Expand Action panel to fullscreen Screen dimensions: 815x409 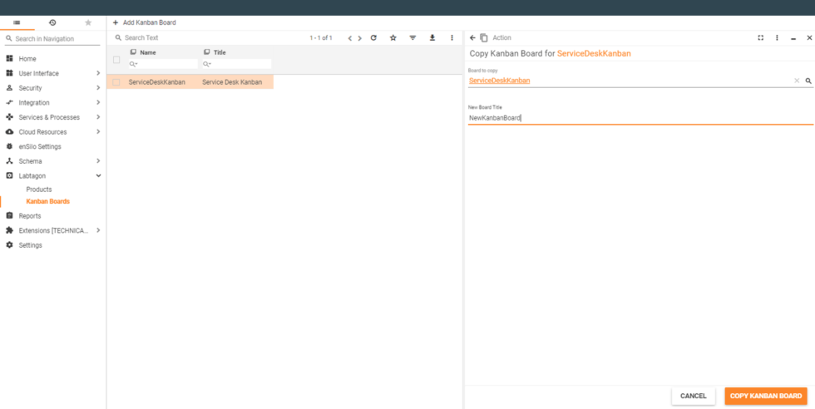point(760,38)
